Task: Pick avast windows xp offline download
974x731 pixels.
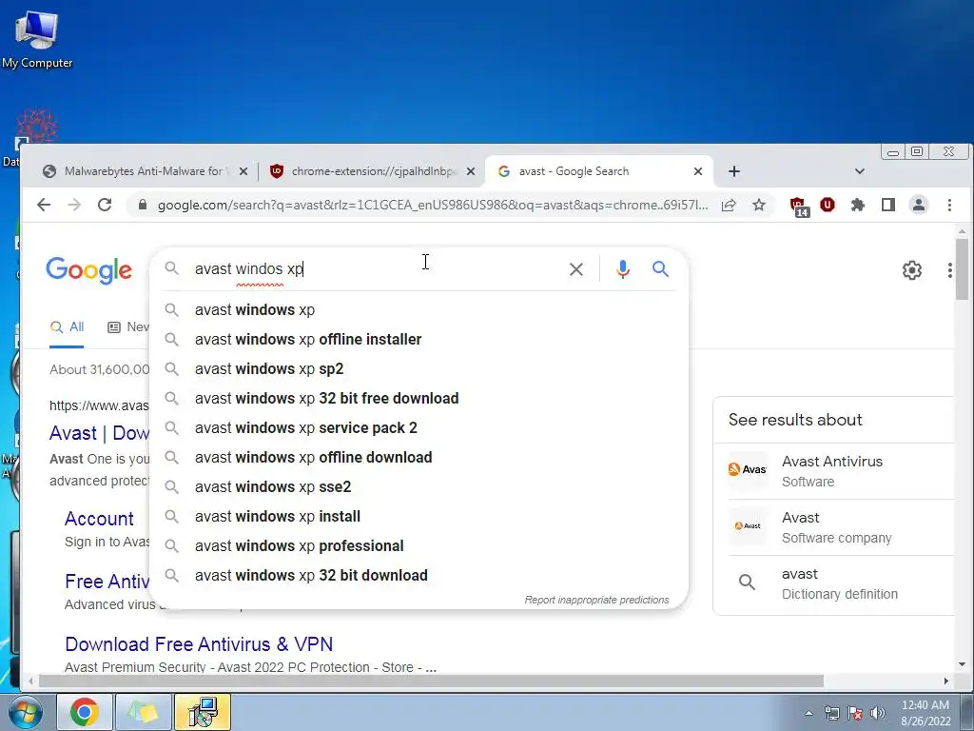Action: click(x=419, y=458)
